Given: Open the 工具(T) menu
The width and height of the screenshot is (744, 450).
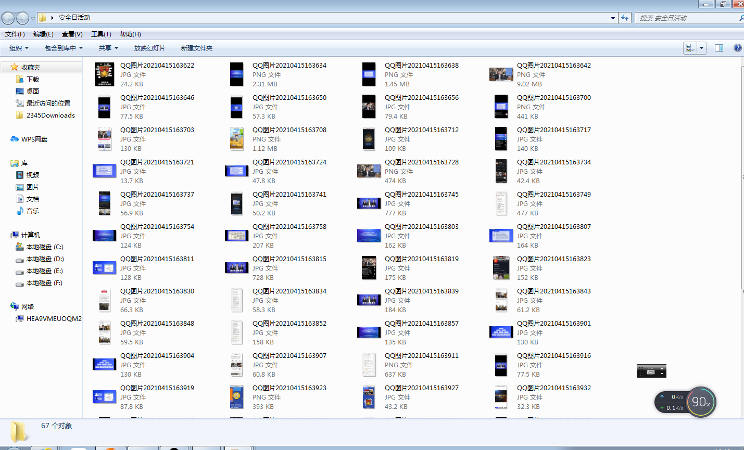Looking at the screenshot, I should tap(101, 34).
